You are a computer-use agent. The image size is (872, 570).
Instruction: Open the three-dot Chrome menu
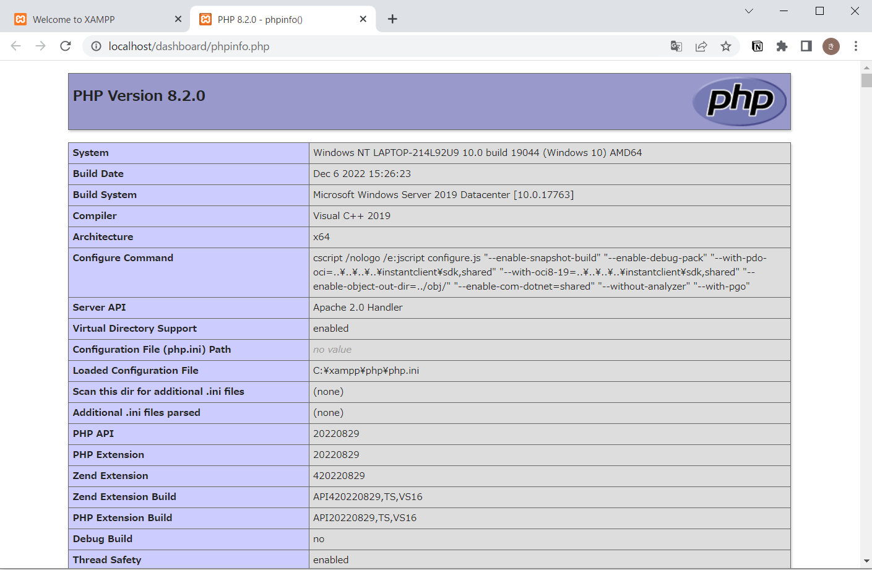pyautogui.click(x=855, y=46)
